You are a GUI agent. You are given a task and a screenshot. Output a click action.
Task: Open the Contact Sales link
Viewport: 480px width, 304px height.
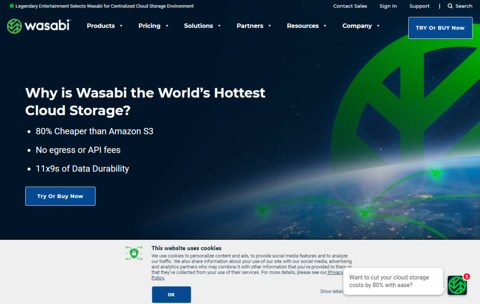pos(350,6)
